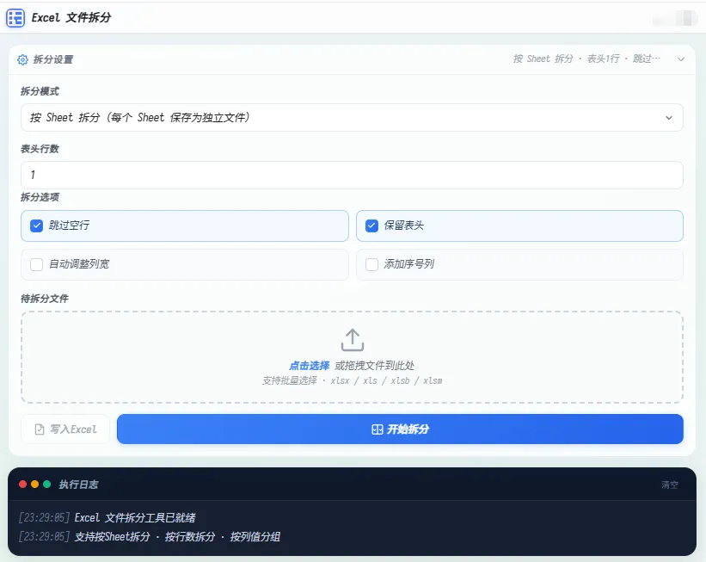
Task: Click the 拆分设置 header title
Action: [52, 59]
